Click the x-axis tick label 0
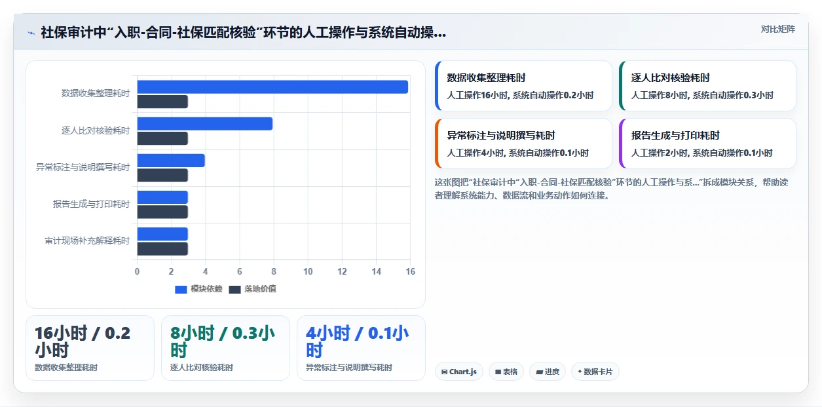Image resolution: width=822 pixels, height=407 pixels. 137,271
